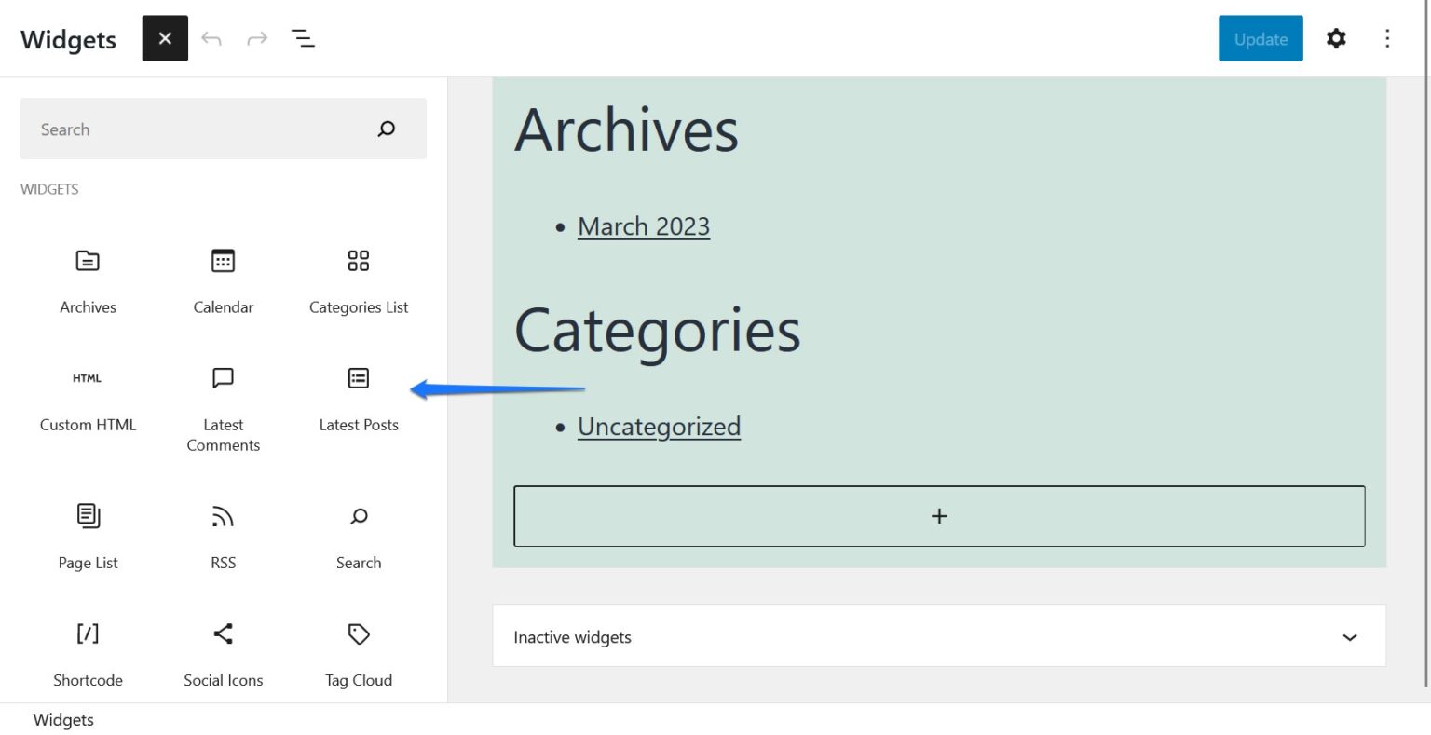Select the Calendar widget icon
The width and height of the screenshot is (1431, 735).
click(x=223, y=279)
